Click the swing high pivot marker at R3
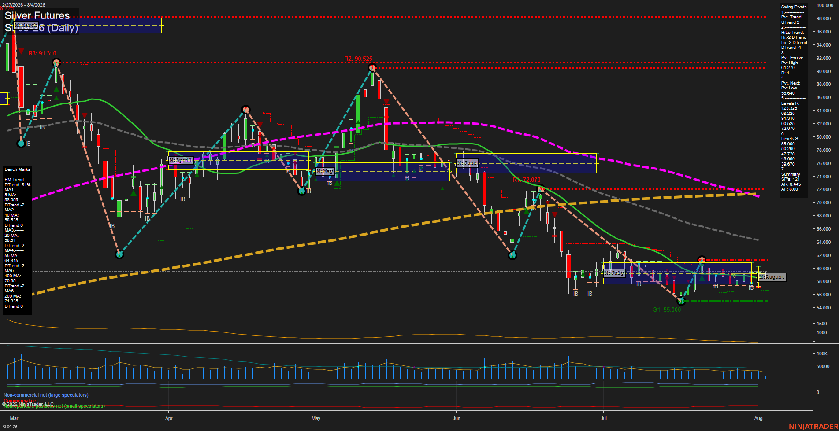 click(56, 63)
